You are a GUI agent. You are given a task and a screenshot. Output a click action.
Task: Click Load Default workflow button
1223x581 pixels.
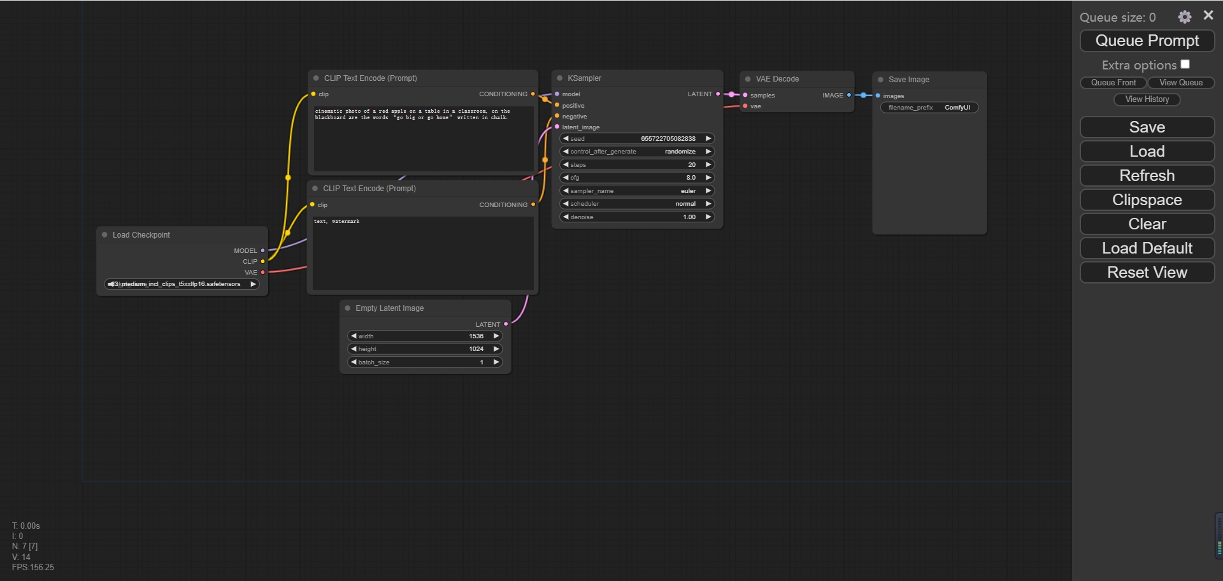(1147, 248)
